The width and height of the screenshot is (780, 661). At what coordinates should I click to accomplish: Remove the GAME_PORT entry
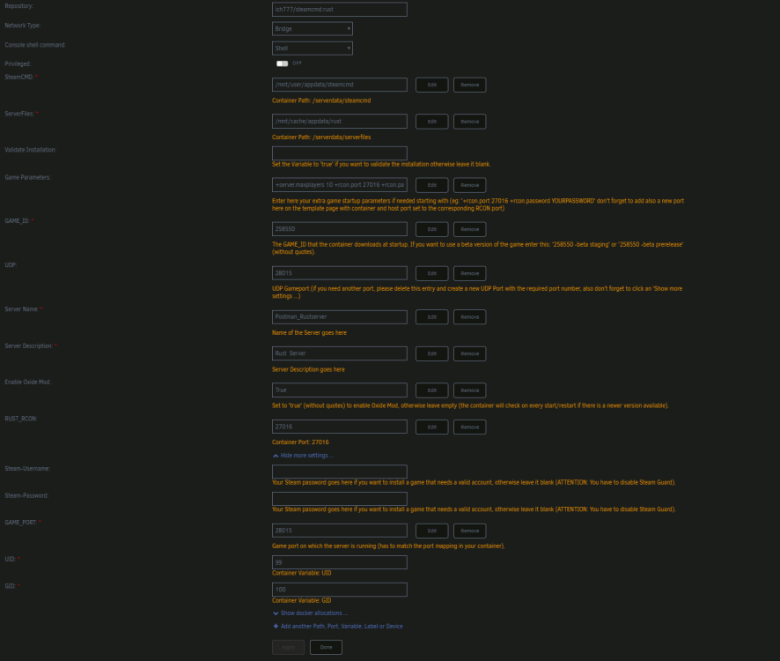click(469, 531)
